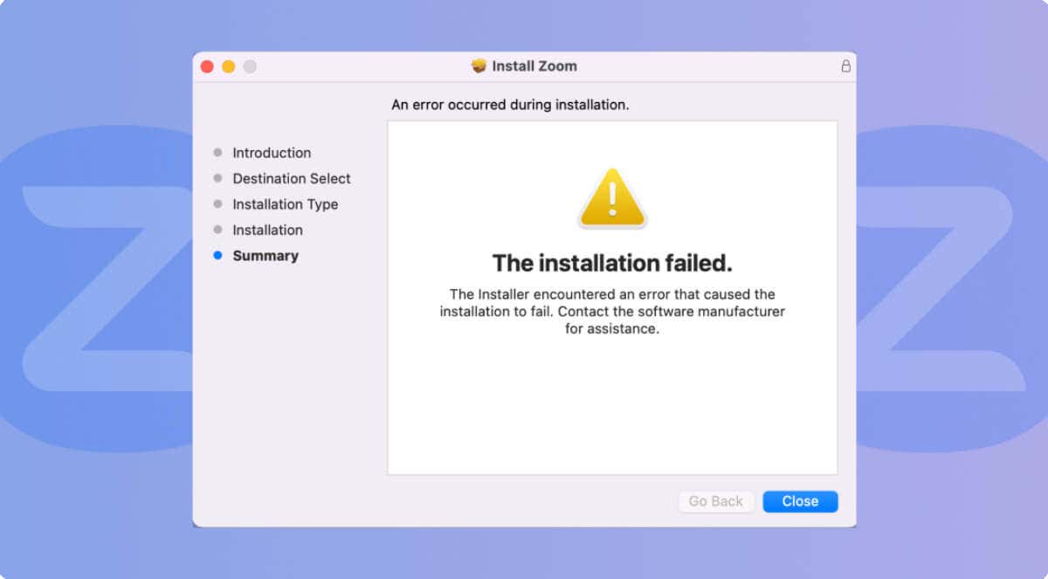This screenshot has height=579, width=1048.
Task: Click the blue bullet beside Summary
Action: click(217, 256)
